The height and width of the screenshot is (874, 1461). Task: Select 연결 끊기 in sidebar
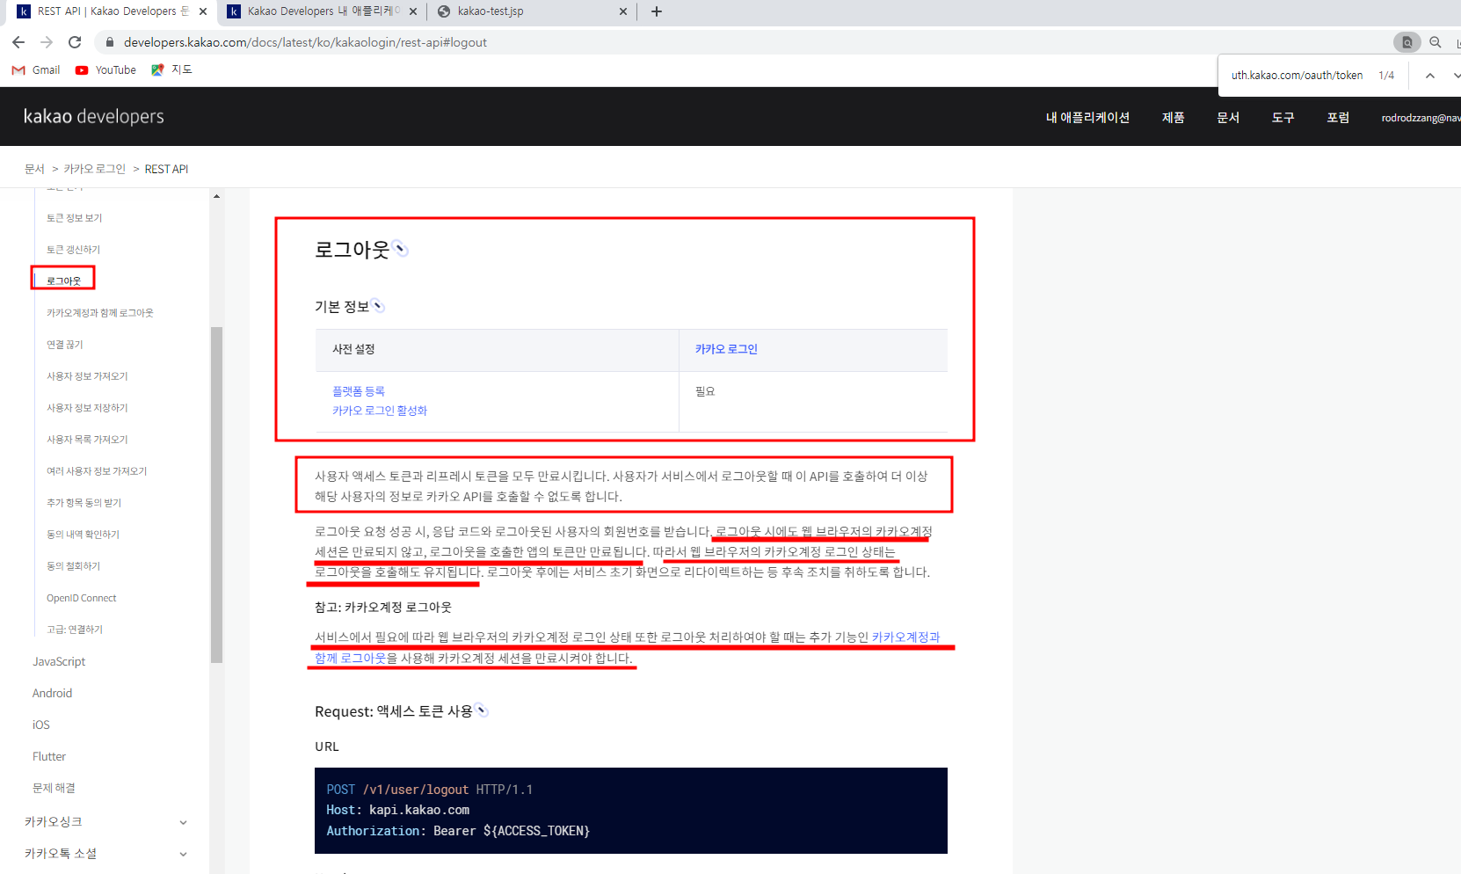[65, 345]
